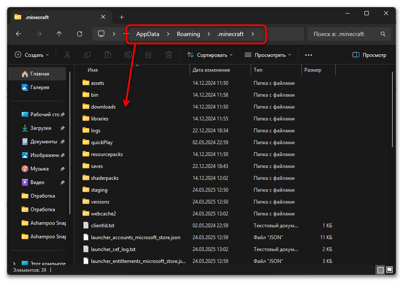
Task: Expand chevron after .minecraft breadcrumb
Action: [253, 34]
